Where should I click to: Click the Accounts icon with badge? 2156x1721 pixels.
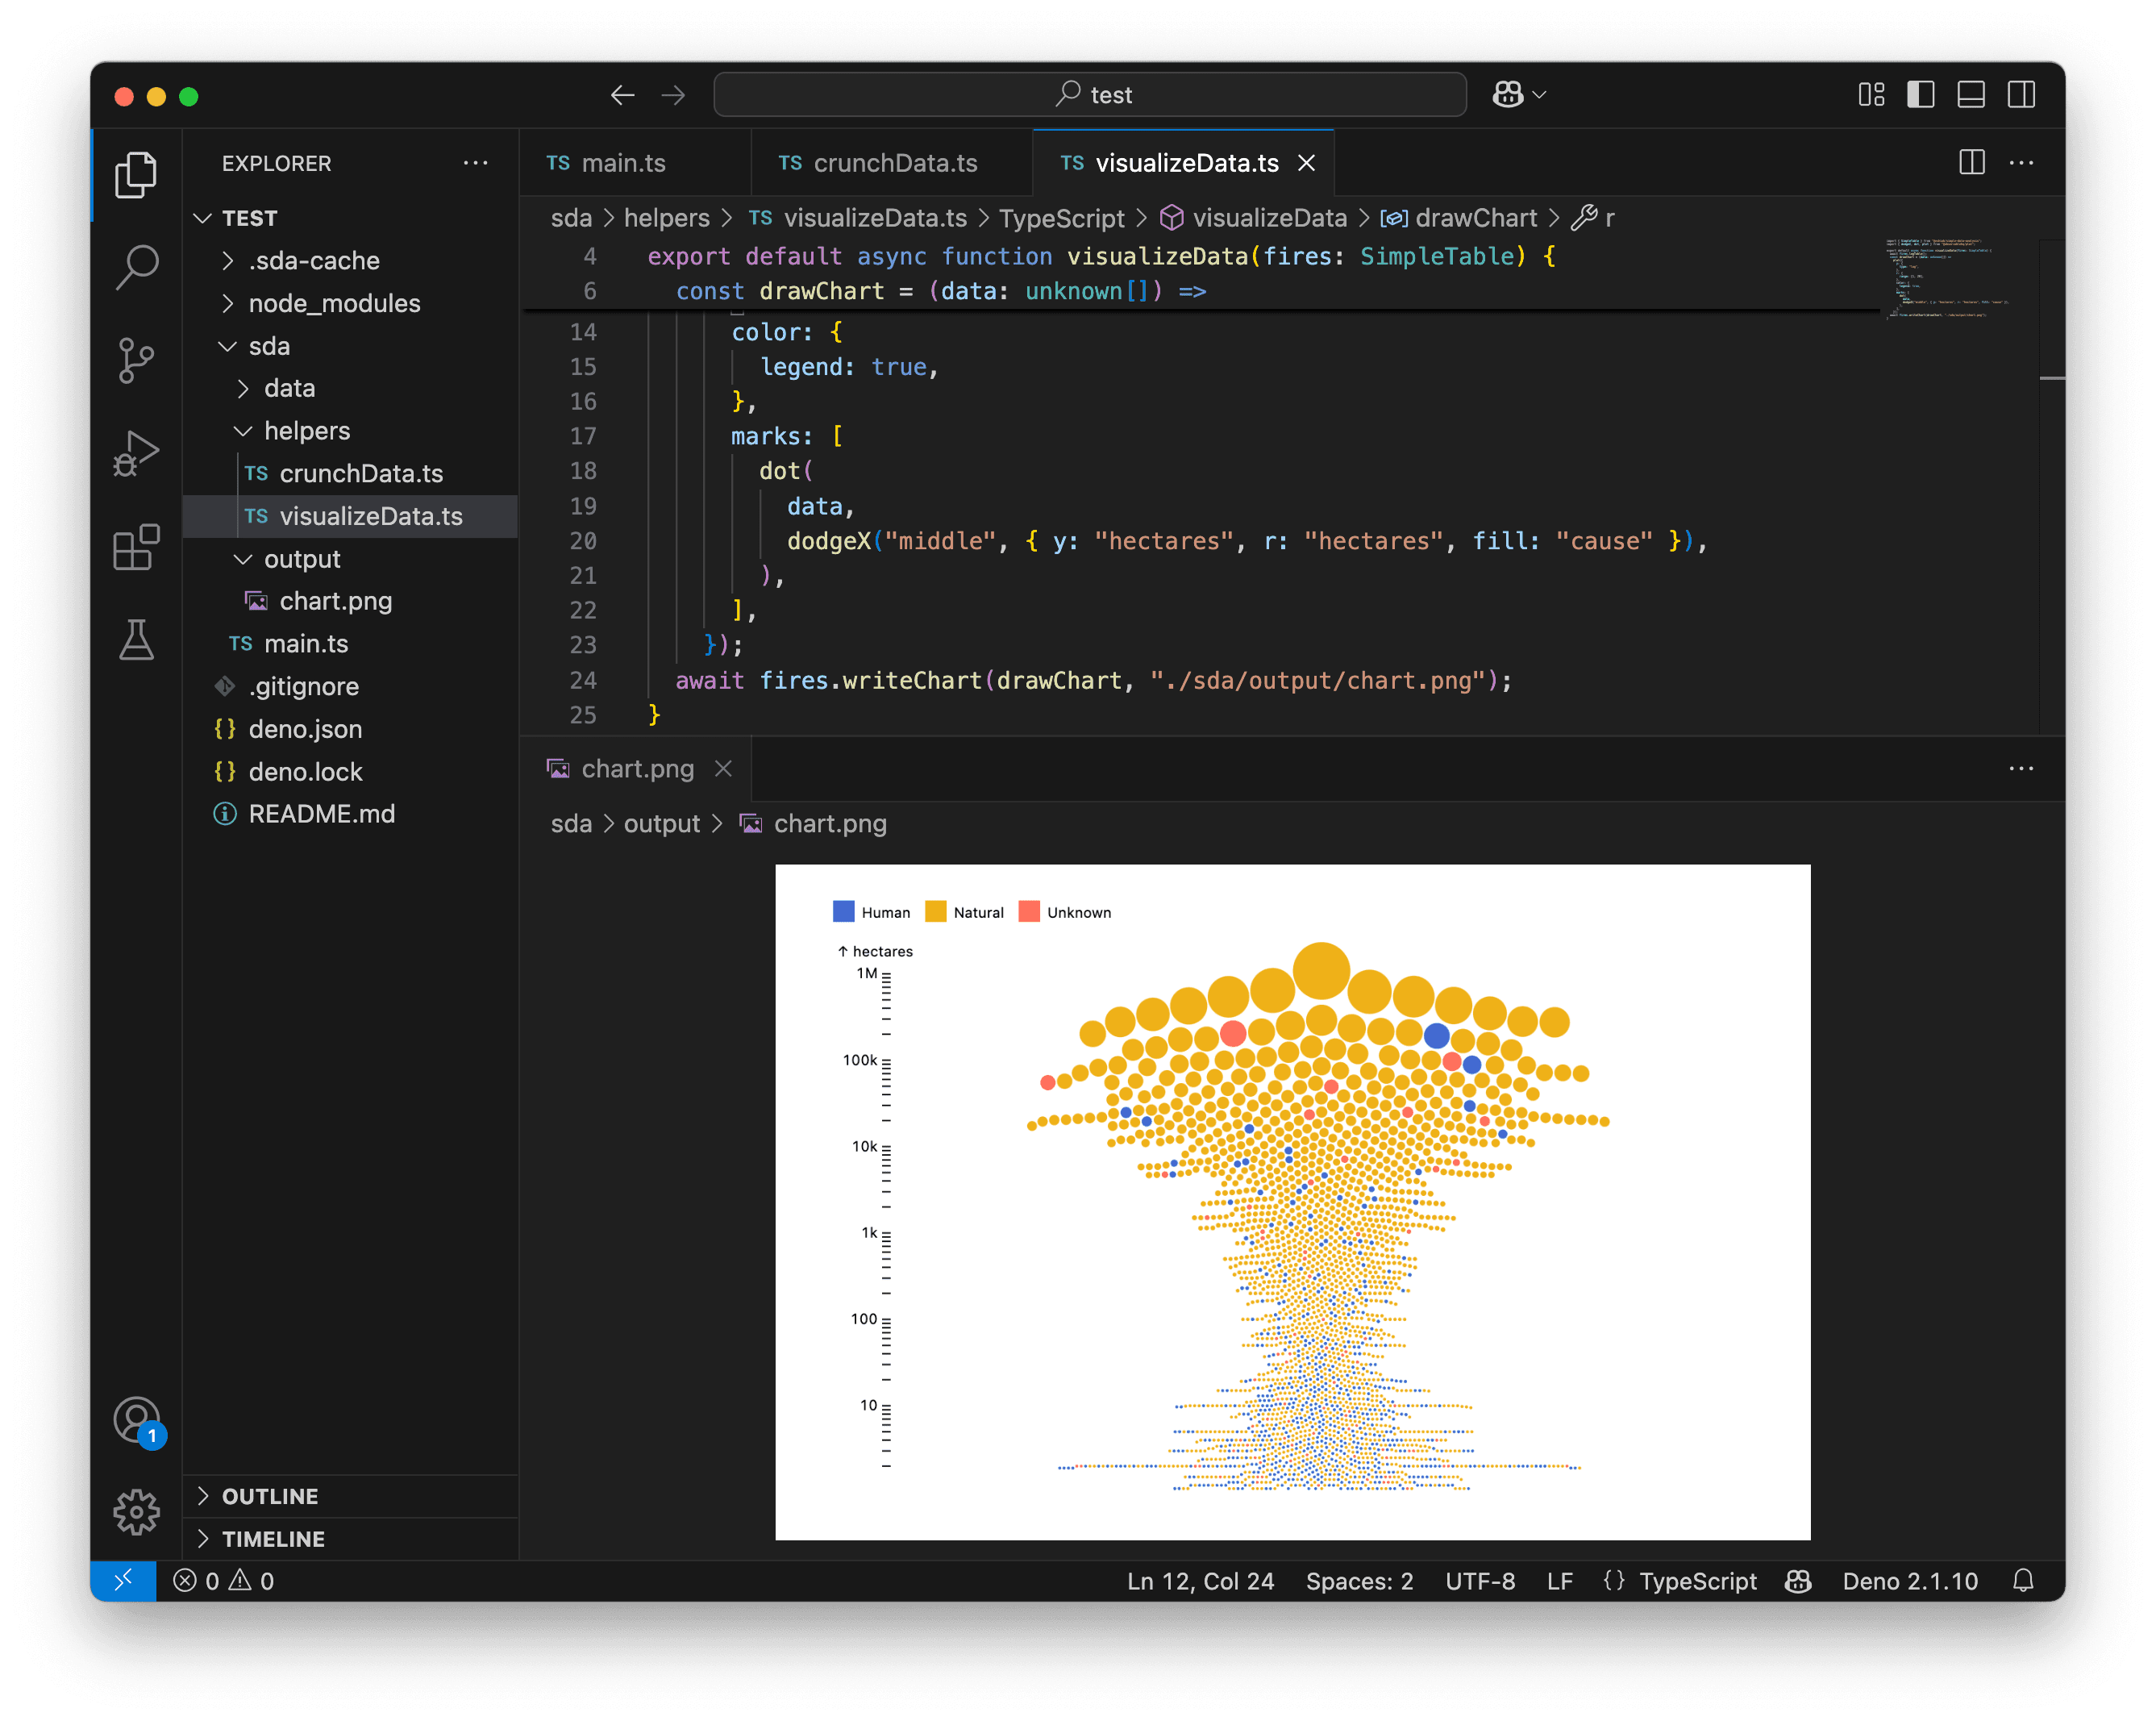[x=136, y=1420]
